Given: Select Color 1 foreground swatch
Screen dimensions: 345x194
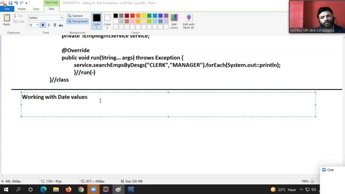Looking at the screenshot, I should coord(96,21).
